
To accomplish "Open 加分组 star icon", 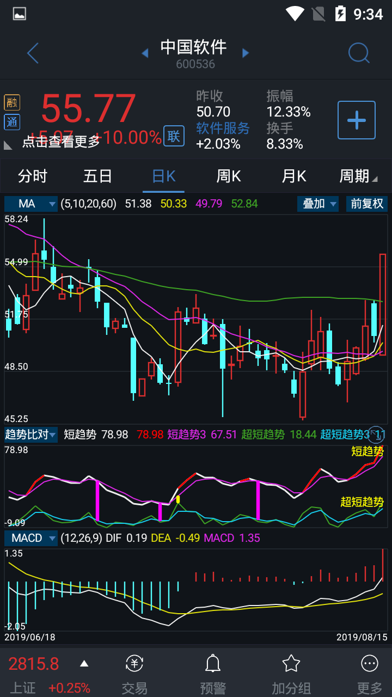I will point(291,675).
